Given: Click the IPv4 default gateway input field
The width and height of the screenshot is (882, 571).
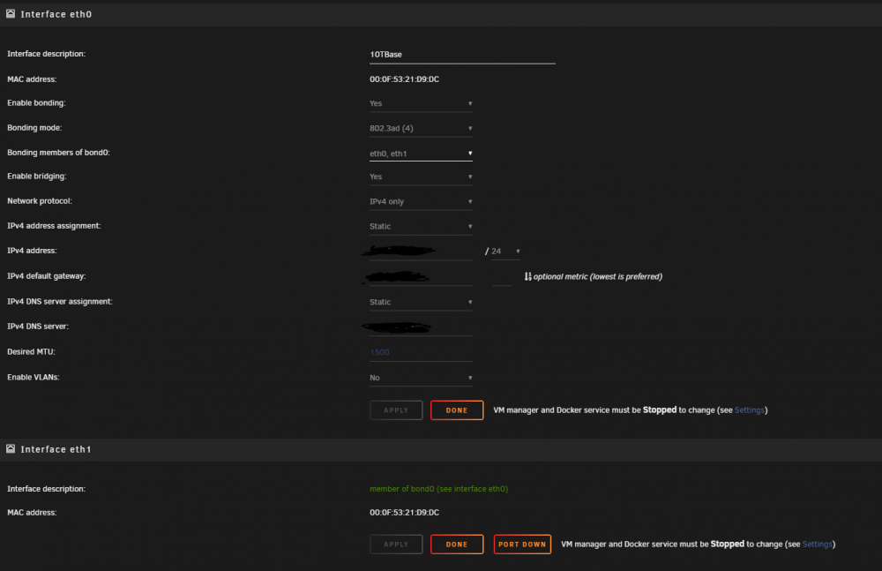Looking at the screenshot, I should [x=421, y=276].
